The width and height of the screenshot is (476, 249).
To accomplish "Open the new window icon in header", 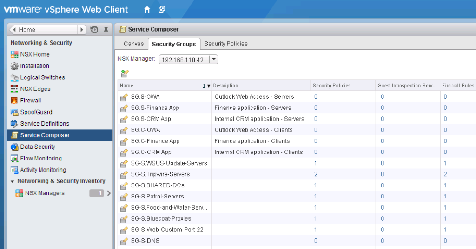I will [x=162, y=9].
